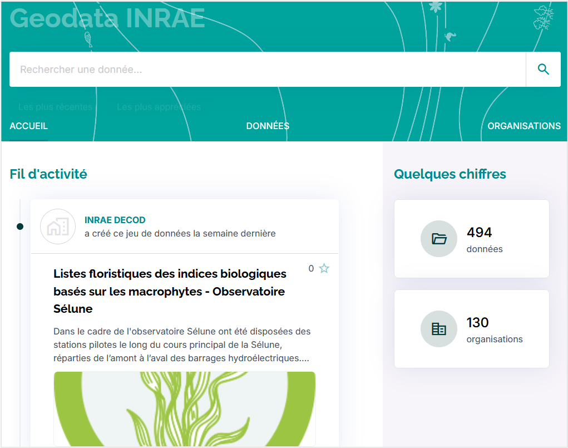This screenshot has width=568, height=448.
Task: Star the Listes floristiques dataset
Action: pos(324,269)
